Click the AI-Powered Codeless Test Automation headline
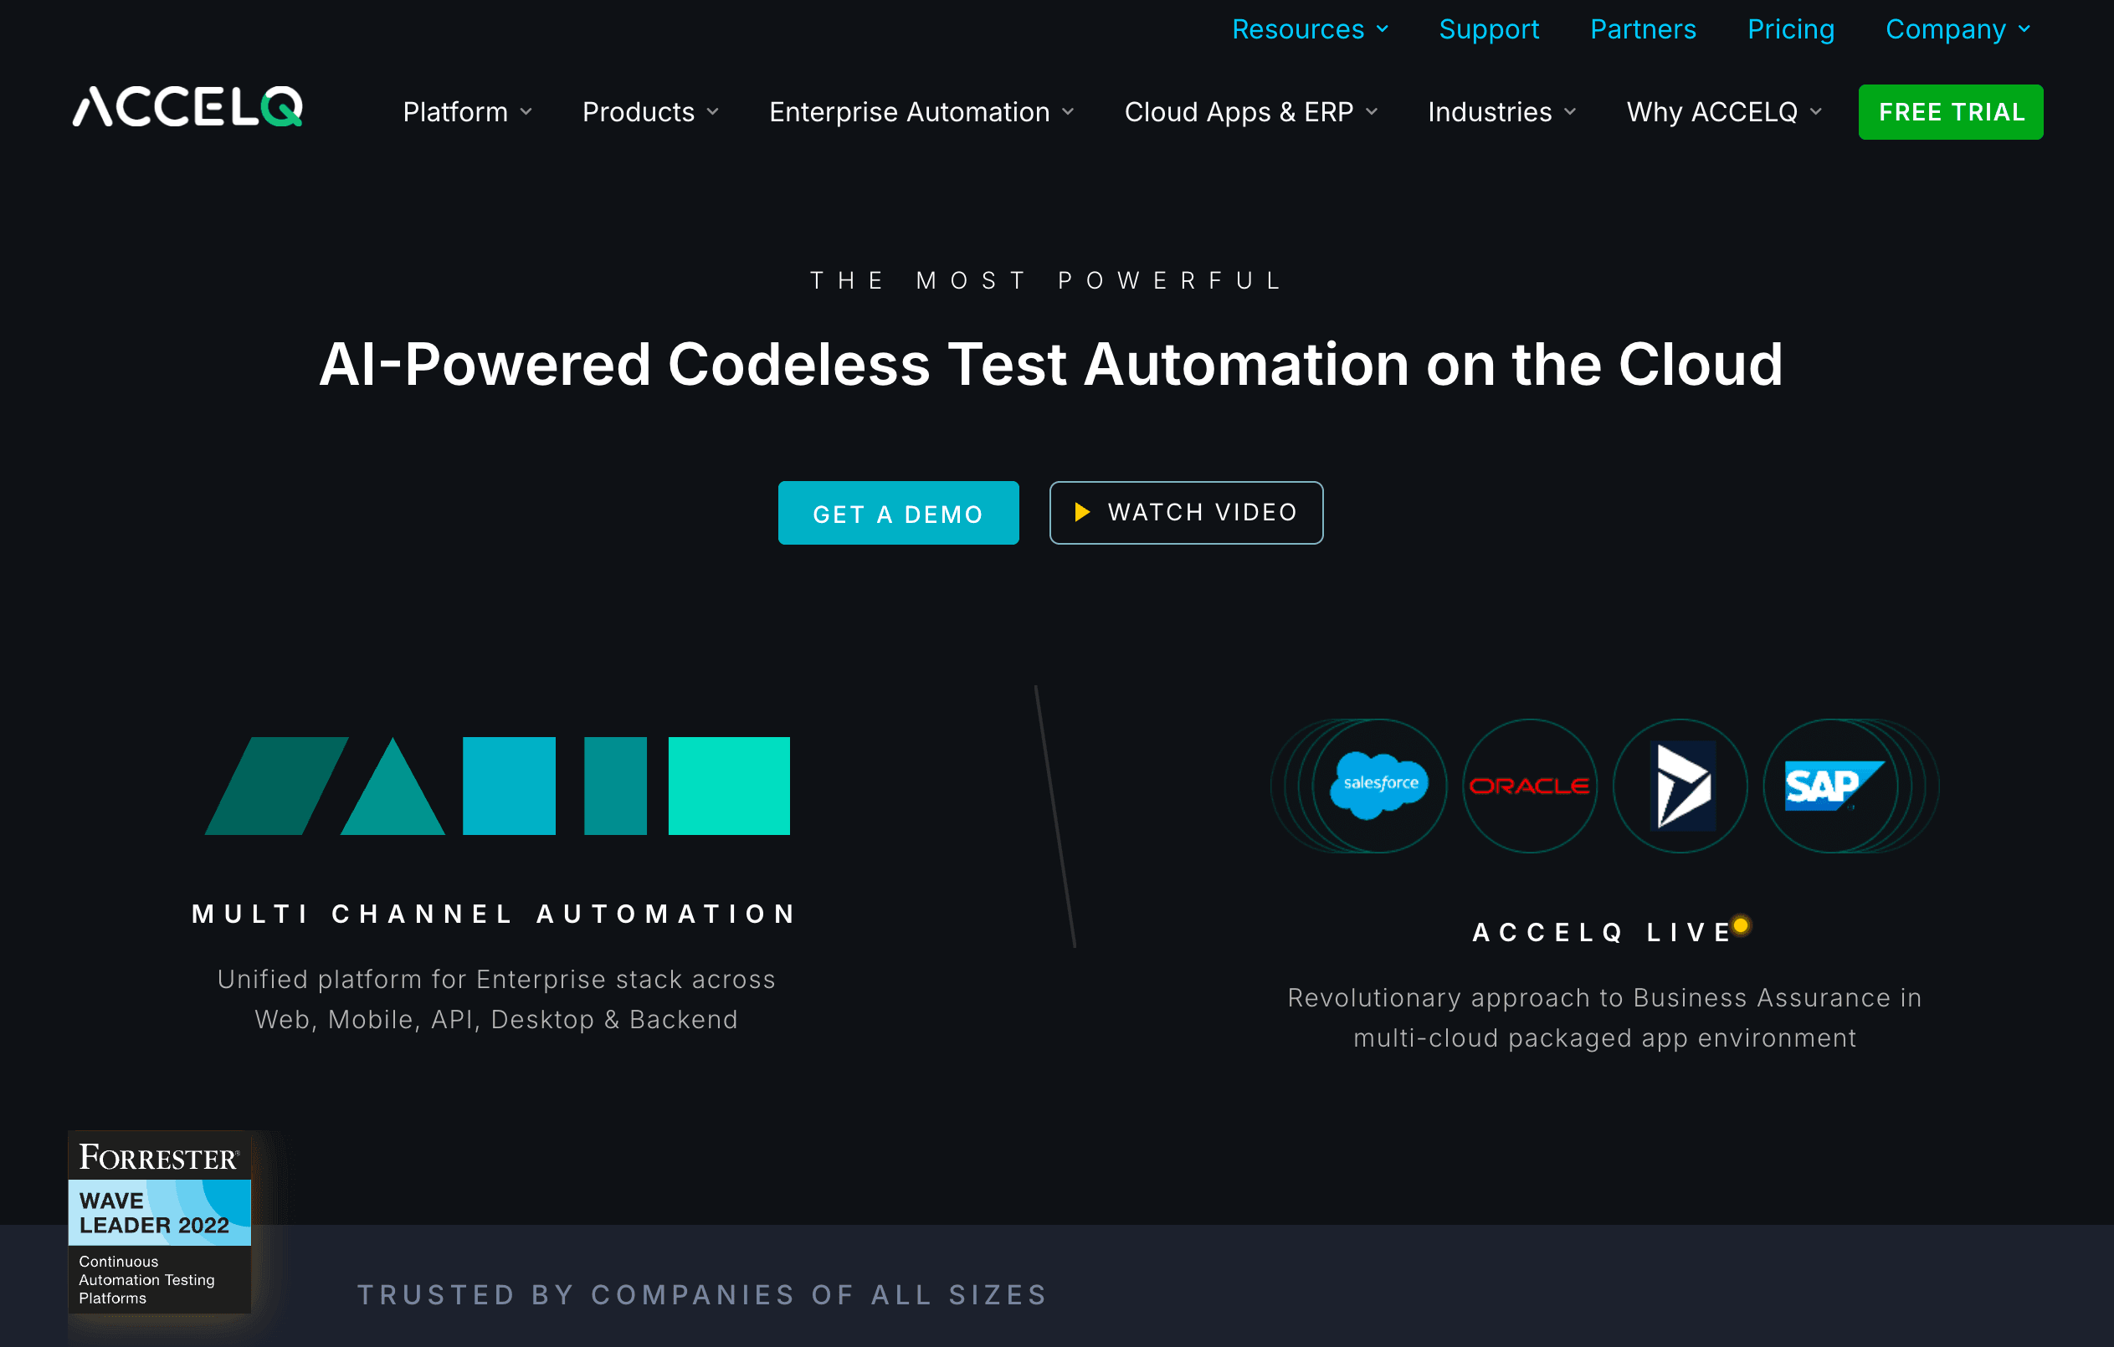Viewport: 2114px width, 1347px height. (1052, 364)
